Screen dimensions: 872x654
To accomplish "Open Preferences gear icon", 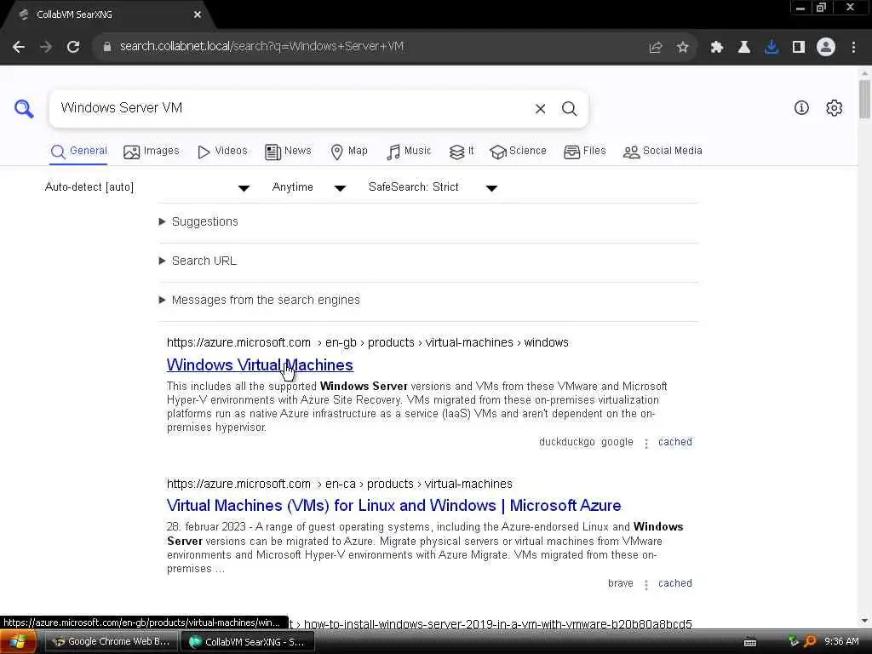I will pyautogui.click(x=834, y=108).
